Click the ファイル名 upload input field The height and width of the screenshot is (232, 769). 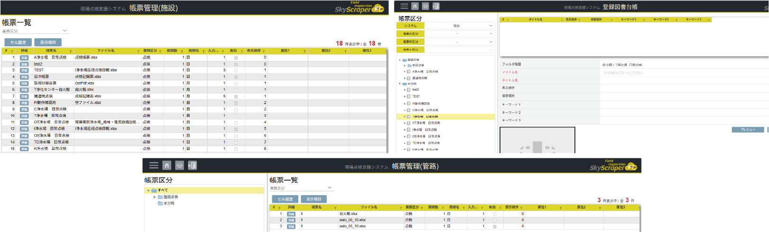[x=682, y=73]
